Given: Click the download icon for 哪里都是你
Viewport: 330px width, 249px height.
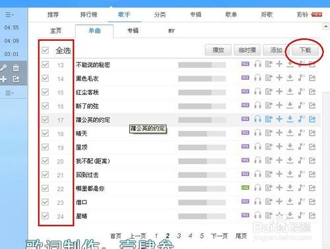Looking at the screenshot, I should (290, 188).
